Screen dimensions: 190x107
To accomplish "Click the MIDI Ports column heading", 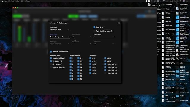I will pos(93,56).
